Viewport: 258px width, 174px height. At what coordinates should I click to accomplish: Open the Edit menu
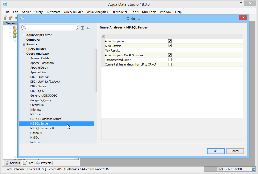click(16, 12)
